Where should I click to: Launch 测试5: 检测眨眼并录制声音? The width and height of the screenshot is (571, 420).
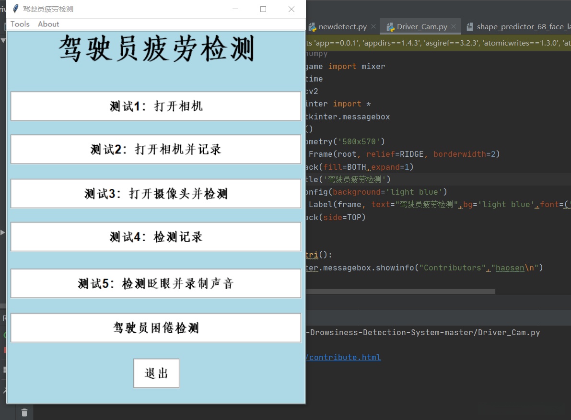click(156, 283)
